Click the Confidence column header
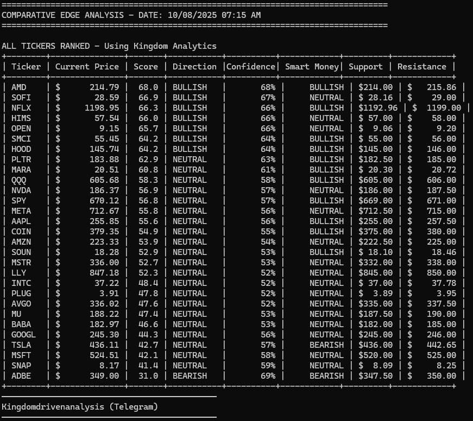Screen dimensions: 473x421 (x=250, y=67)
